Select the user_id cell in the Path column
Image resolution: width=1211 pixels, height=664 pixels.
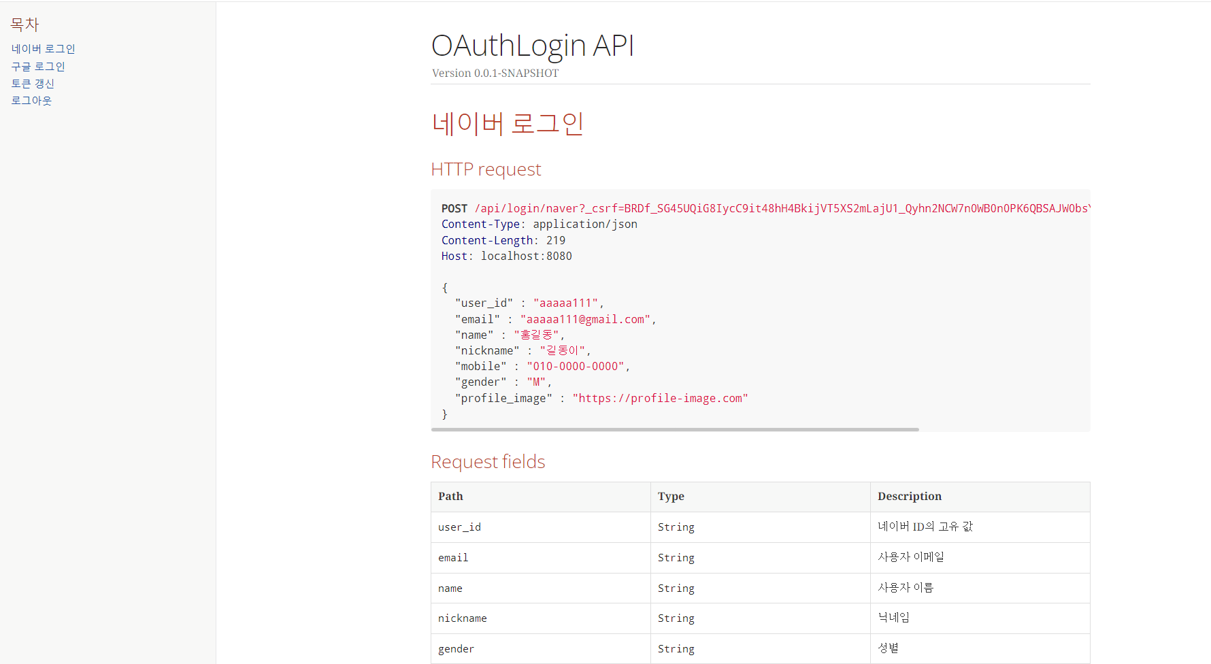[541, 527]
